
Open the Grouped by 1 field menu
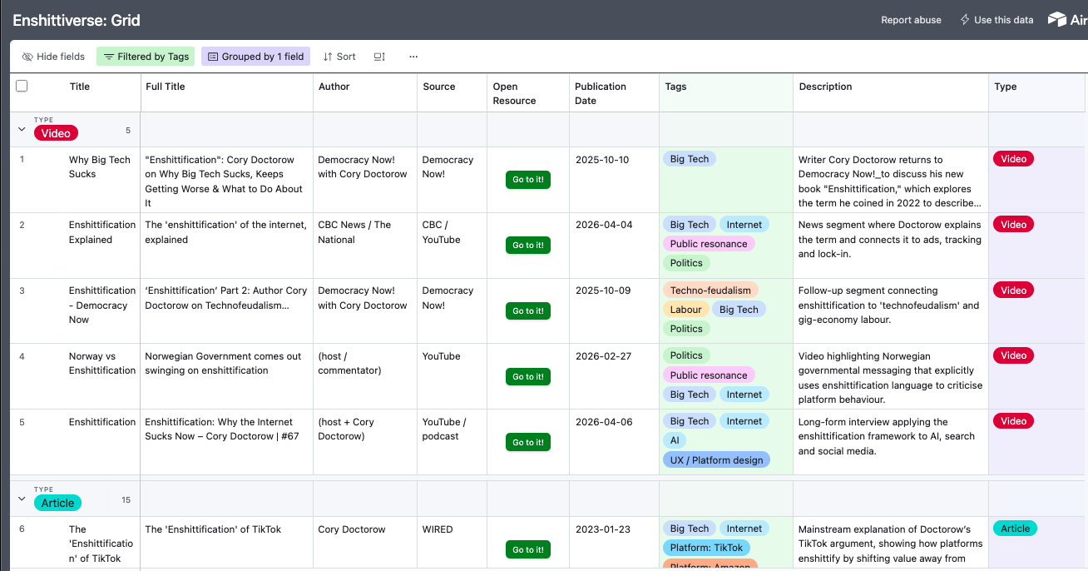(255, 57)
